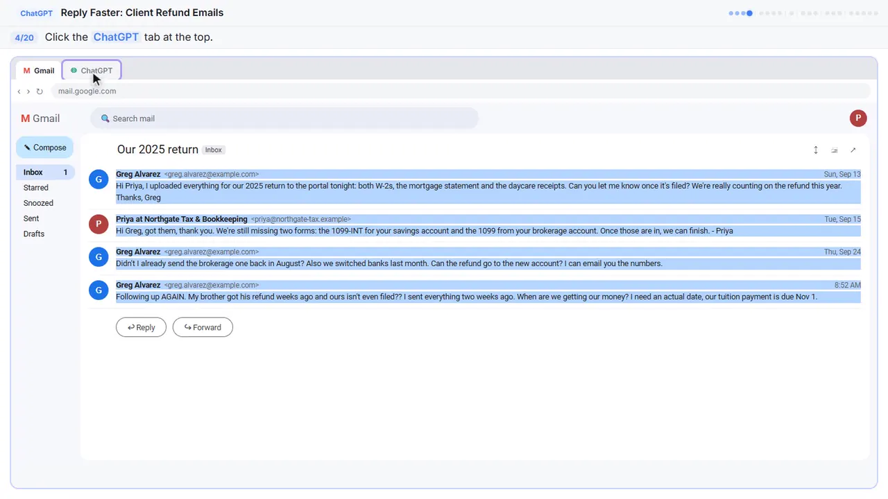Click Greg's avatar on the 8:52 AM message
This screenshot has width=888, height=499.
click(99, 290)
